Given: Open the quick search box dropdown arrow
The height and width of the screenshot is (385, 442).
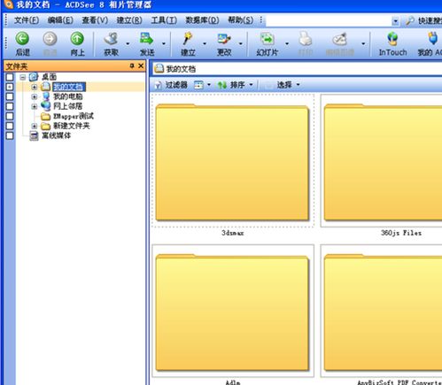Looking at the screenshot, I should [395, 21].
